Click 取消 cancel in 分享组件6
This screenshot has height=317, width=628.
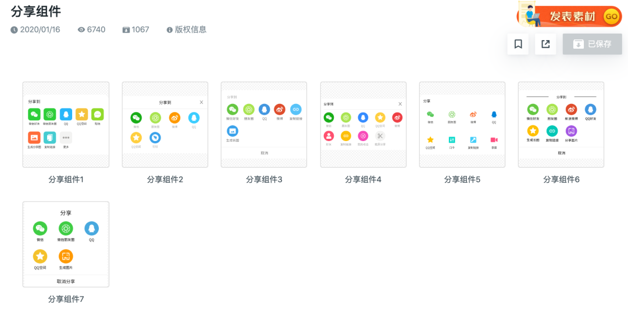[561, 153]
